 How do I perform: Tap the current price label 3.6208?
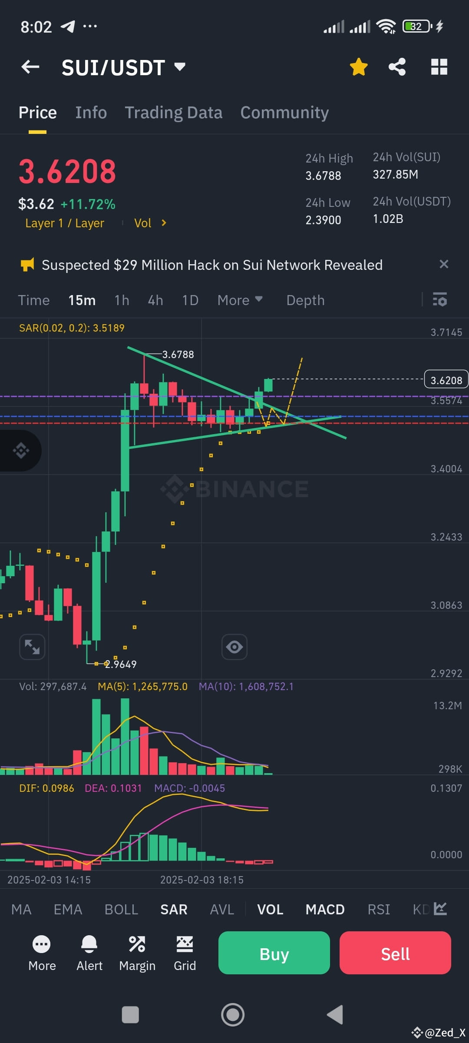click(446, 380)
